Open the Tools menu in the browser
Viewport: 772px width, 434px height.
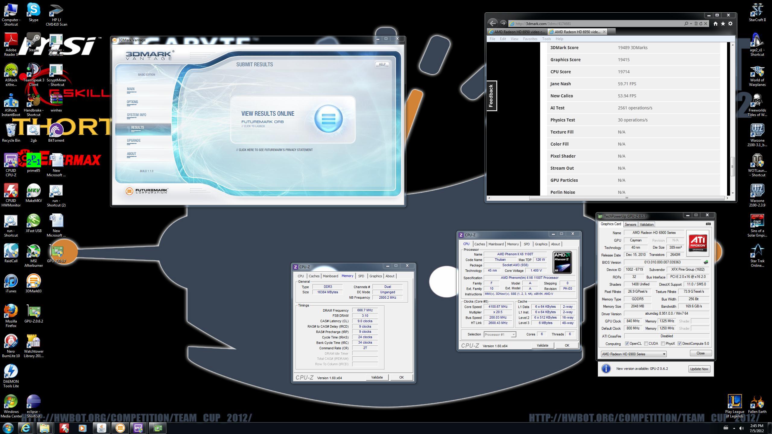tap(546, 39)
